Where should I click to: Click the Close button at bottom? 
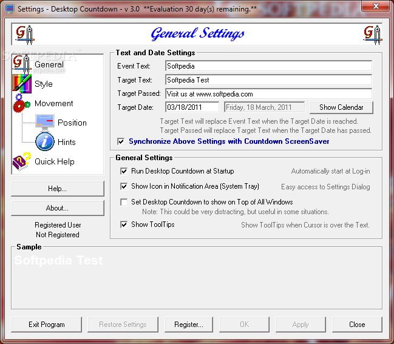[x=357, y=325]
